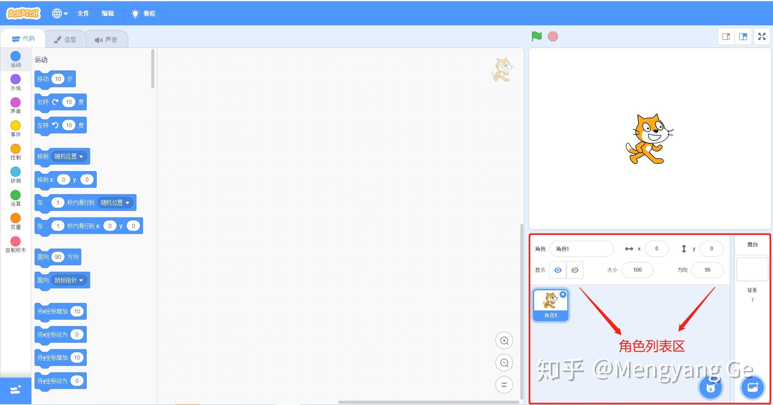
Task: Select the 自制积木 block category
Action: [16, 244]
